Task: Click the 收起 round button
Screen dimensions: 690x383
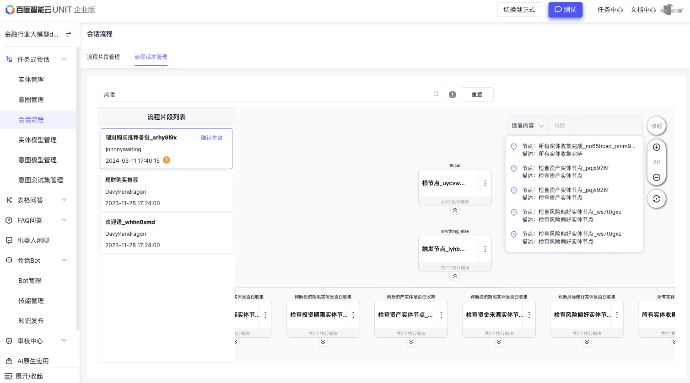Action: click(657, 126)
